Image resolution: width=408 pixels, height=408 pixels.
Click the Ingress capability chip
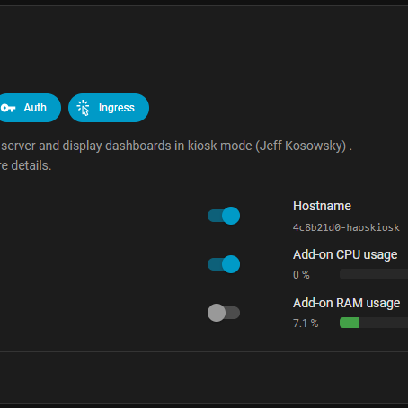[x=109, y=108]
